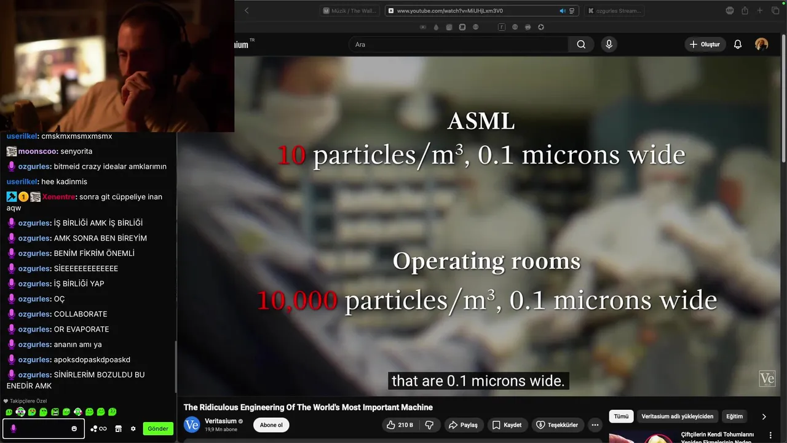The width and height of the screenshot is (787, 443).
Task: Click chat message 'OR EVAPORATE'
Action: [x=81, y=329]
